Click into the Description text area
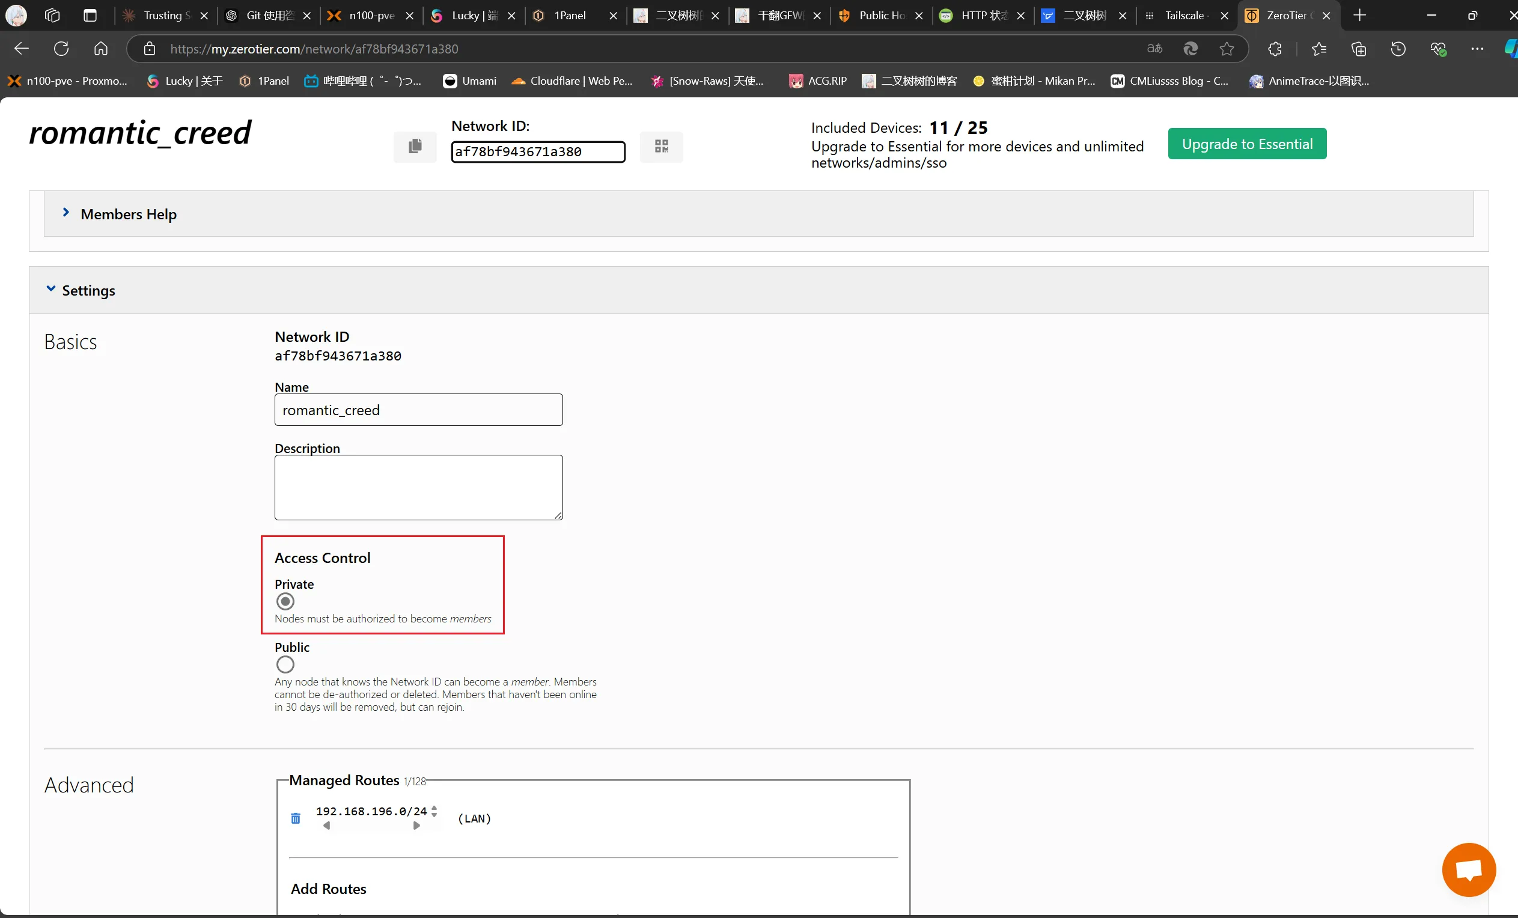Viewport: 1518px width, 918px height. tap(418, 487)
